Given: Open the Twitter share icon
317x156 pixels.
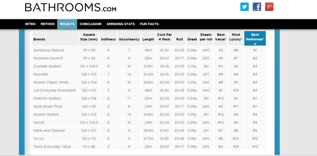Looking at the screenshot, I should (x=244, y=7).
